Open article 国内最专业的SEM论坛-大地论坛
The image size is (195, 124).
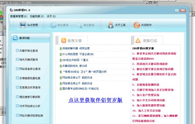coord(80,89)
